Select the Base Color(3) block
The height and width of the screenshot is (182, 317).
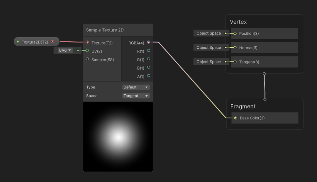(x=265, y=118)
